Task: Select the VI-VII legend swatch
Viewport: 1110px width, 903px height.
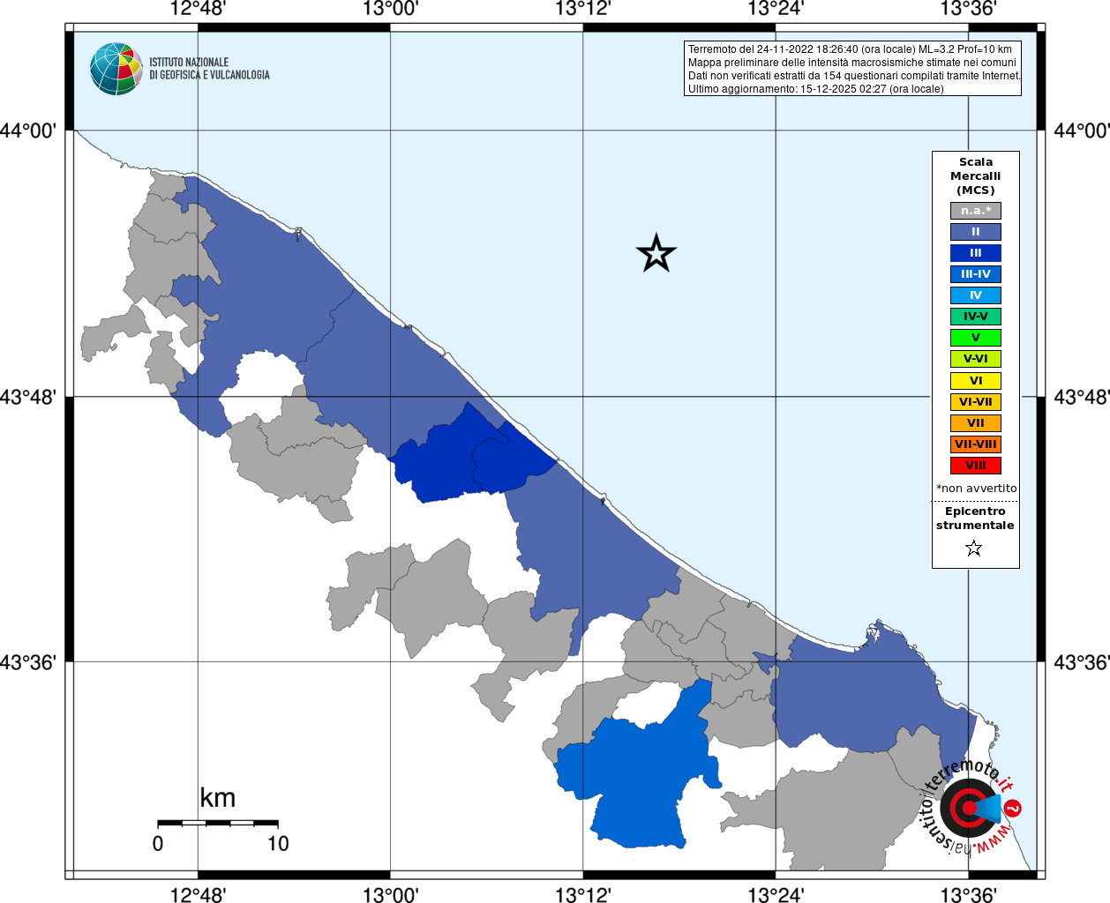Action: [976, 402]
